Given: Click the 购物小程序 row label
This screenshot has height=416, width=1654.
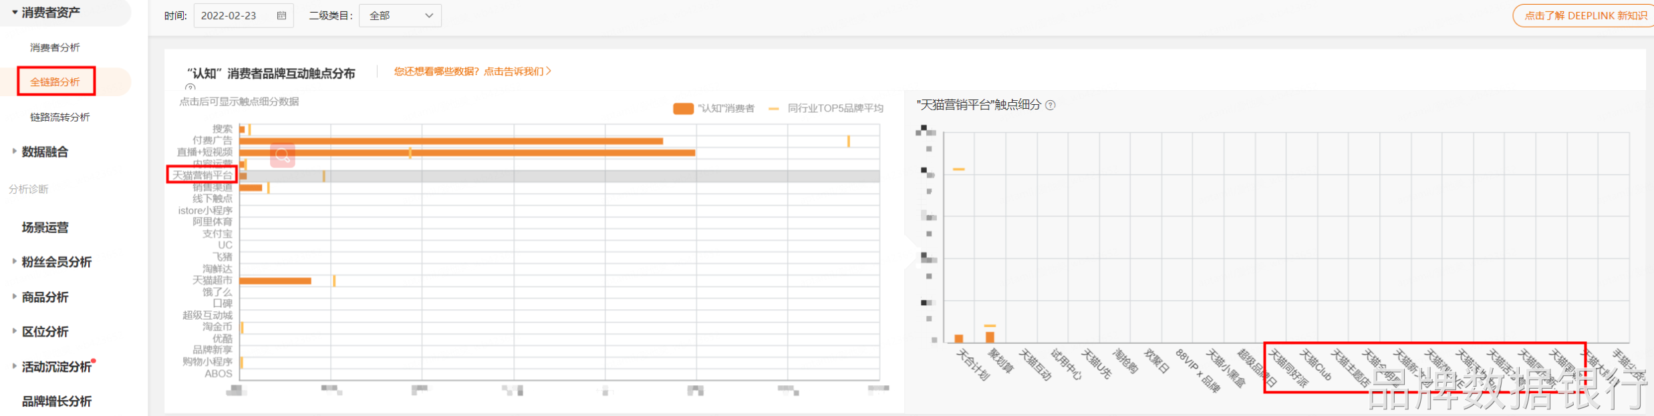Looking at the screenshot, I should point(207,361).
